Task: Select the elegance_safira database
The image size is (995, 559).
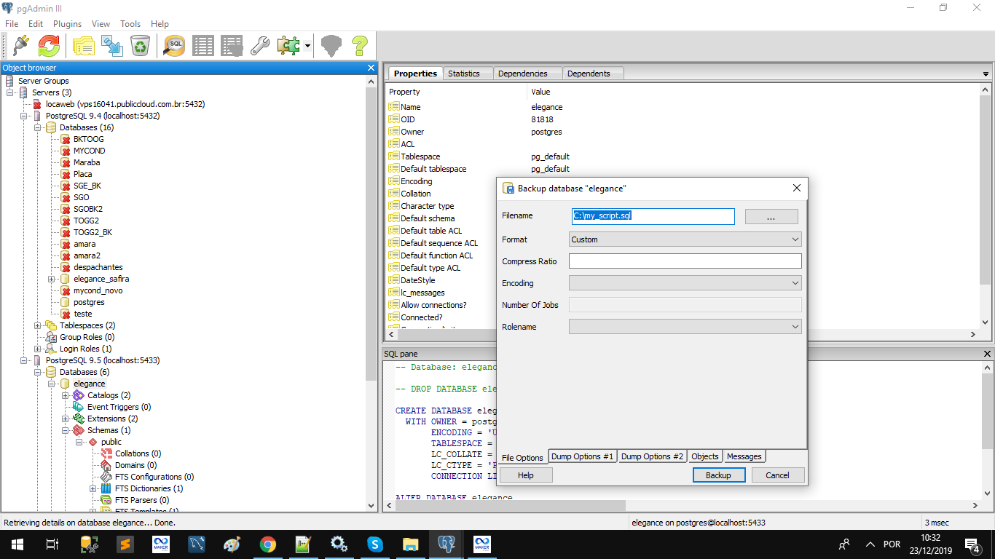Action: tap(101, 279)
